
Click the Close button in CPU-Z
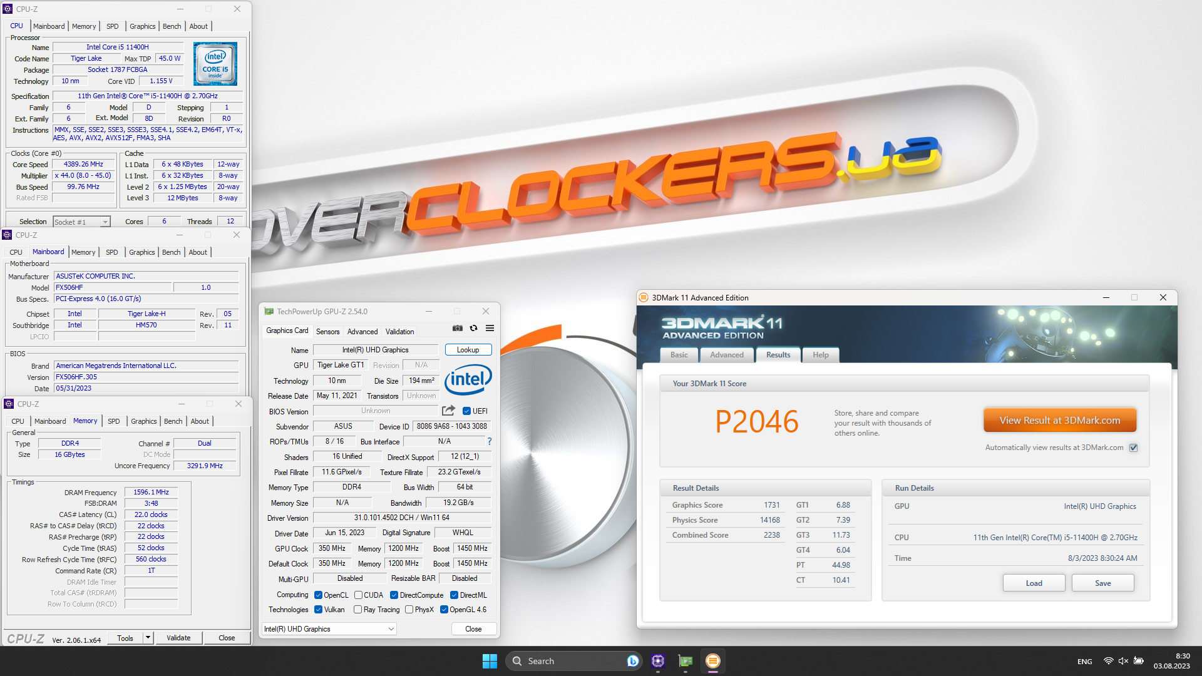(x=227, y=638)
